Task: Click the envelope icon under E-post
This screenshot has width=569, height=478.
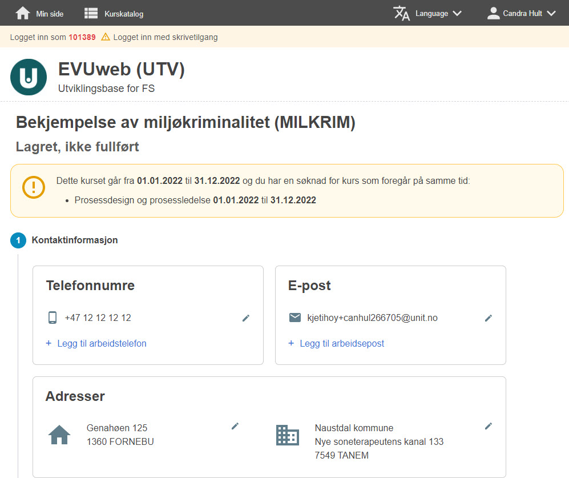Action: [x=295, y=318]
